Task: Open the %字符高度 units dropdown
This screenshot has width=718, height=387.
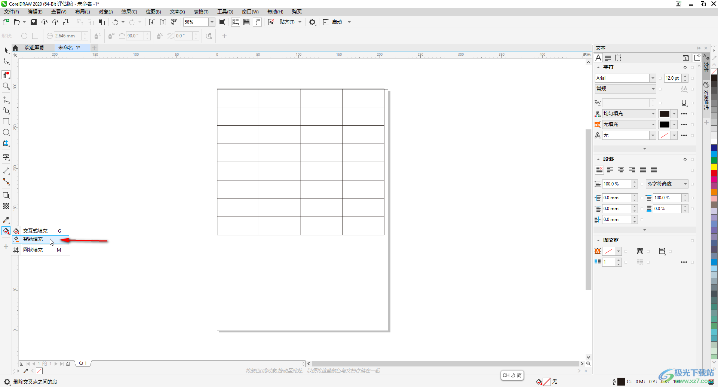Action: coord(667,184)
